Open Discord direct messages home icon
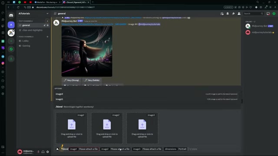Viewport: 278px width, 156px height. [11, 16]
